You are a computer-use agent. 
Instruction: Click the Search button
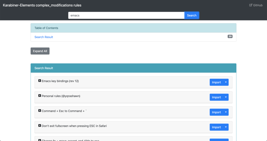coord(192,15)
